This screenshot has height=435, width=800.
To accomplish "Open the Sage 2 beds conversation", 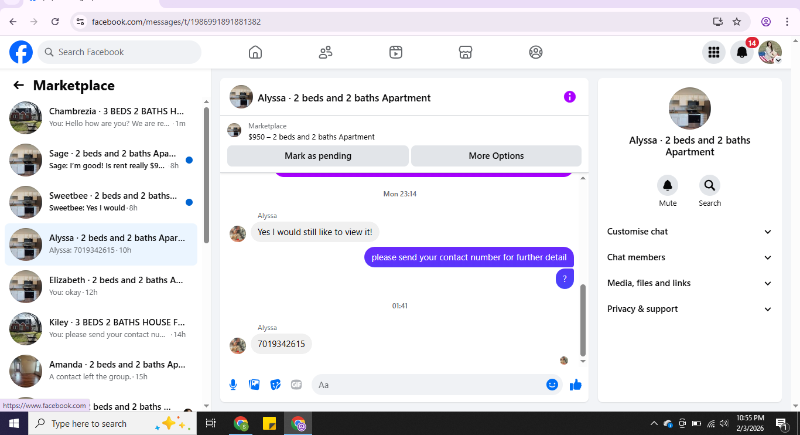I will coord(101,160).
